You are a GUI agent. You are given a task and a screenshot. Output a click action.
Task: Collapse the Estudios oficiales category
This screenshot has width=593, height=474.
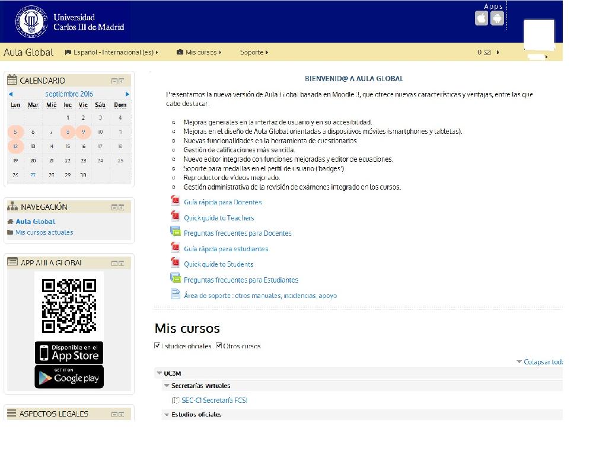tap(167, 415)
